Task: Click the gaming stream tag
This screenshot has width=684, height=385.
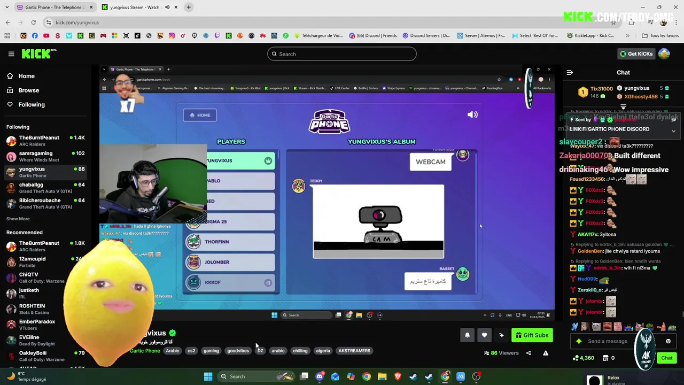Action: tap(211, 351)
